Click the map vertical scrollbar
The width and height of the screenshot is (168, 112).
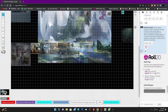coord(139,71)
